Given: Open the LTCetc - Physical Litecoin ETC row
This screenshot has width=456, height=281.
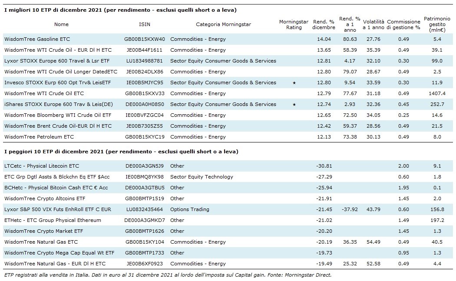Looking at the screenshot, I should 42,166.
